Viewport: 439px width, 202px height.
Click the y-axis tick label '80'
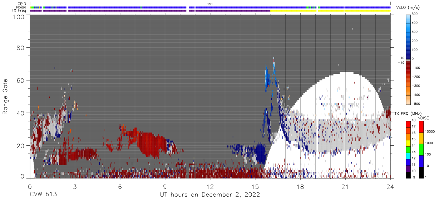click(x=21, y=47)
